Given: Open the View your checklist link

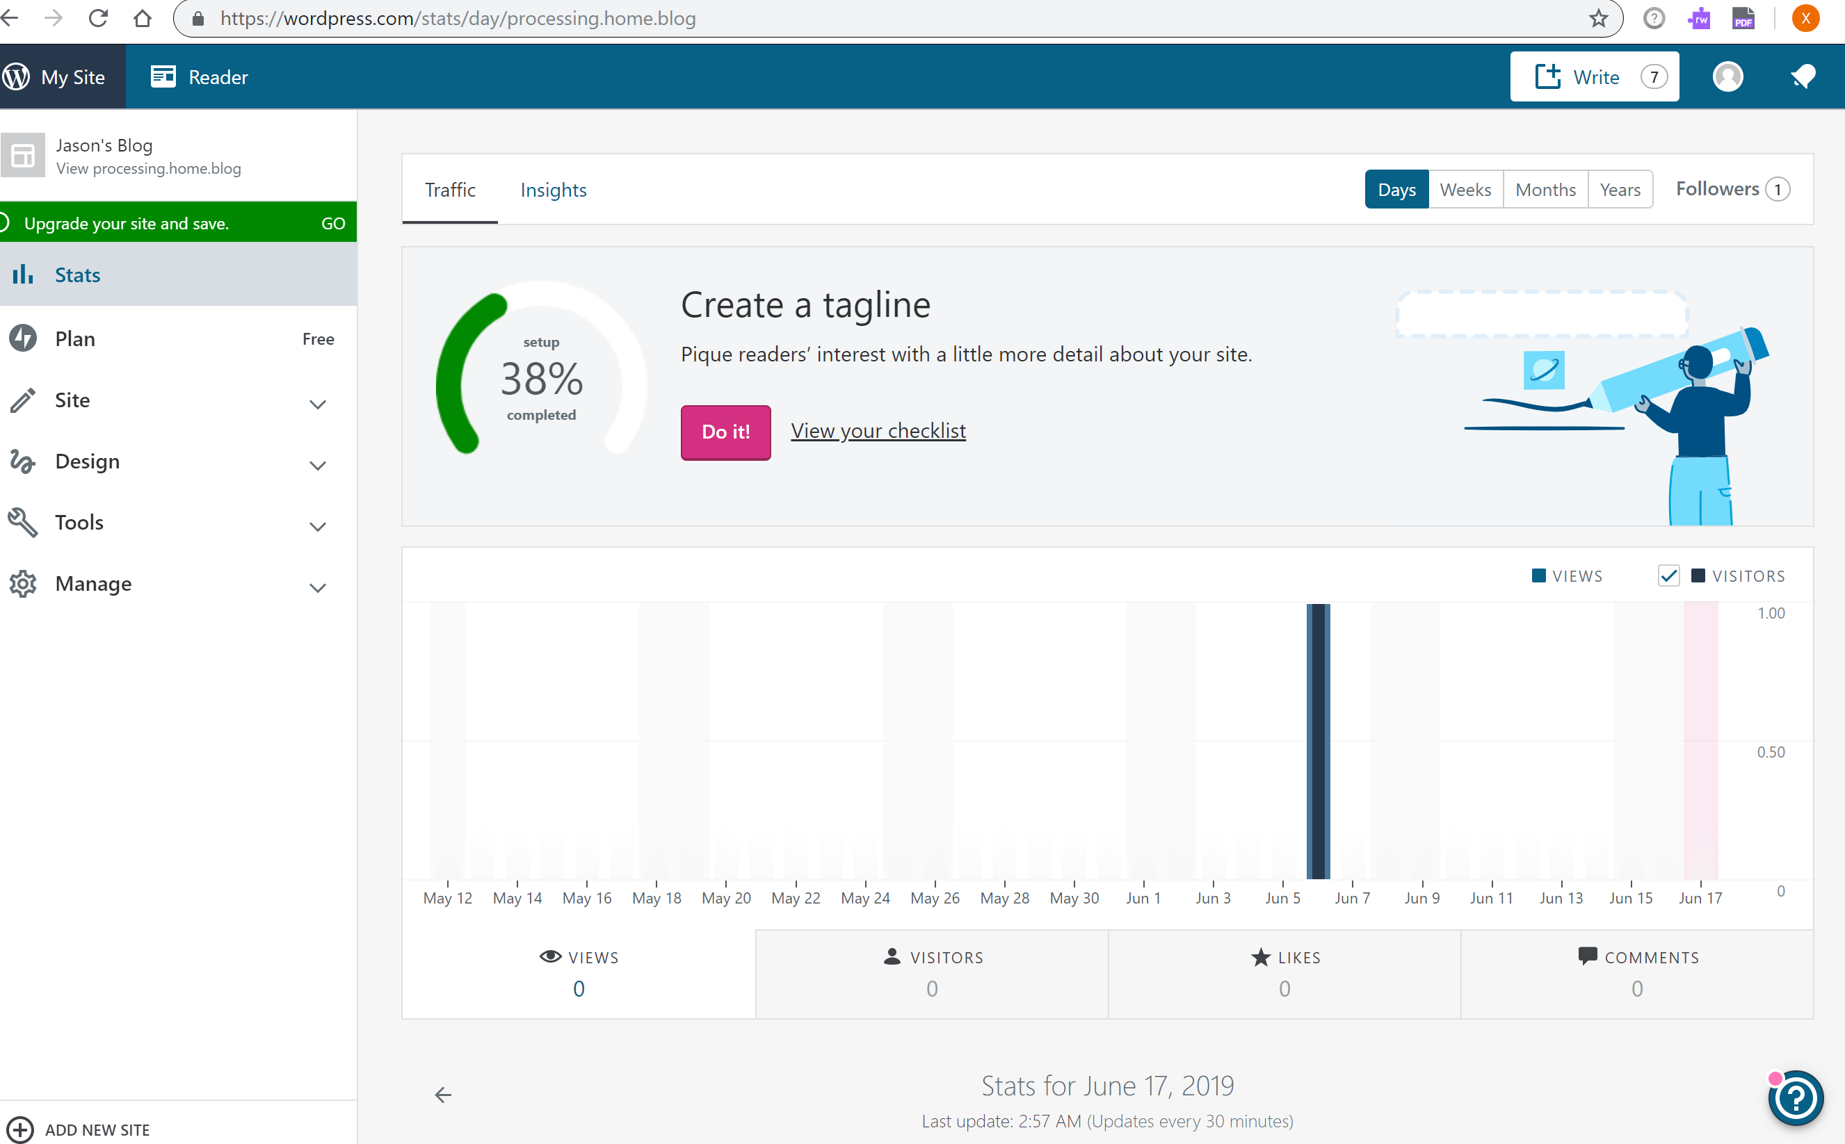Looking at the screenshot, I should click(x=878, y=432).
